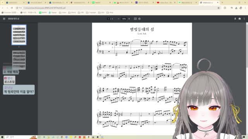Open the Windows Start menu
Screen dimensions: 248x139
[x=2, y=137]
